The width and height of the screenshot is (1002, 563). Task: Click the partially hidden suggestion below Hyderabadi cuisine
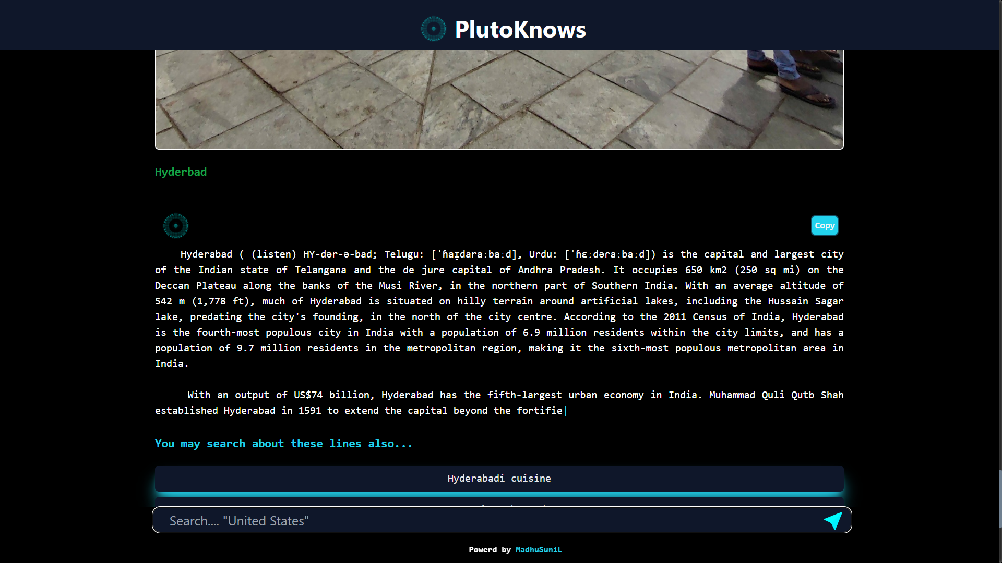pyautogui.click(x=499, y=502)
